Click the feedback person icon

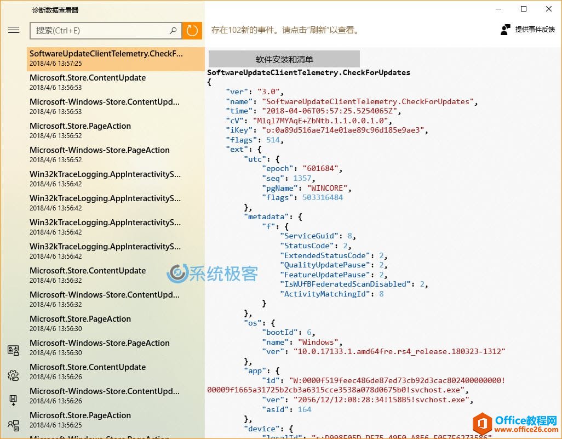tap(506, 30)
